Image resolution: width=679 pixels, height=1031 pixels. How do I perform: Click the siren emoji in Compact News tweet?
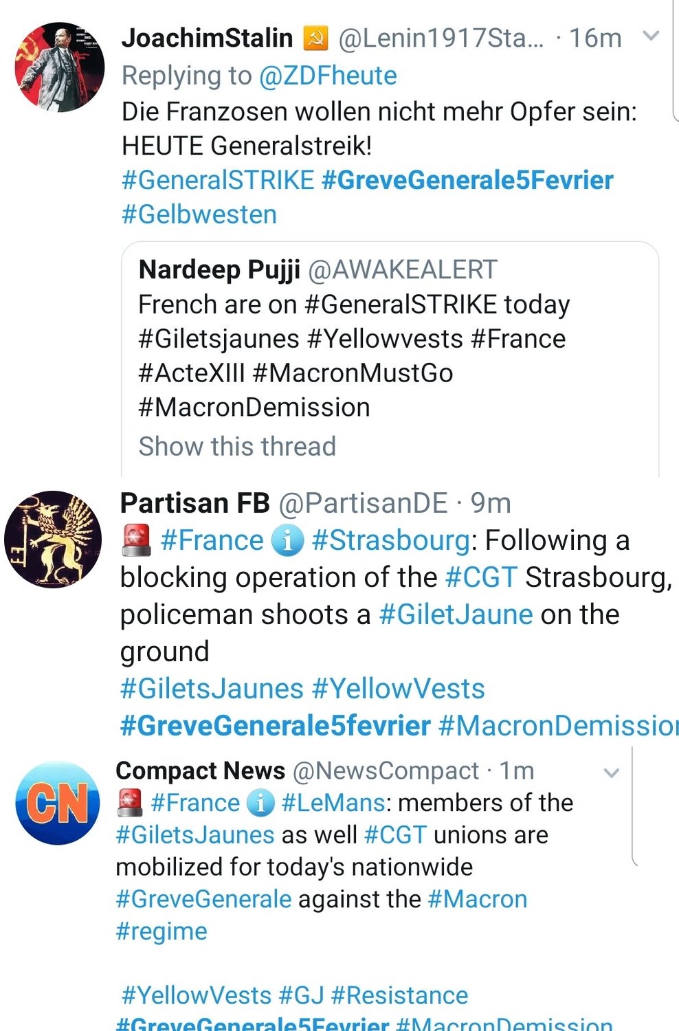coord(130,802)
